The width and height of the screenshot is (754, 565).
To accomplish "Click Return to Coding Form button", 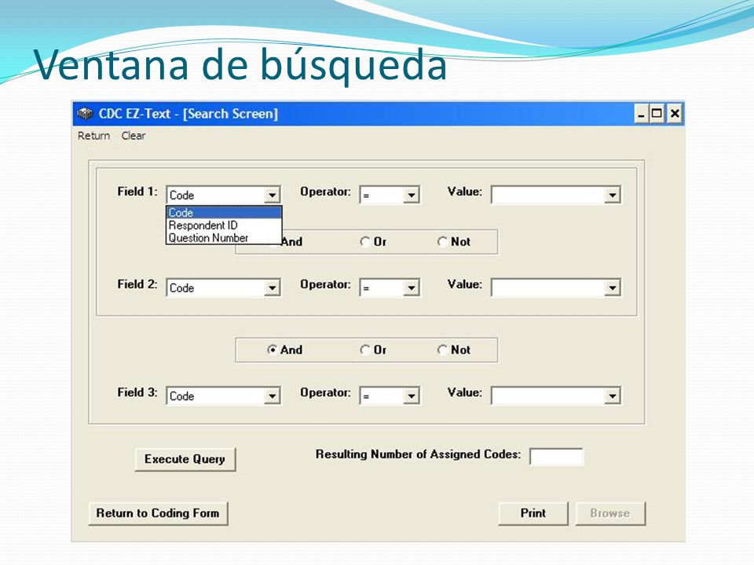I will coord(158,513).
